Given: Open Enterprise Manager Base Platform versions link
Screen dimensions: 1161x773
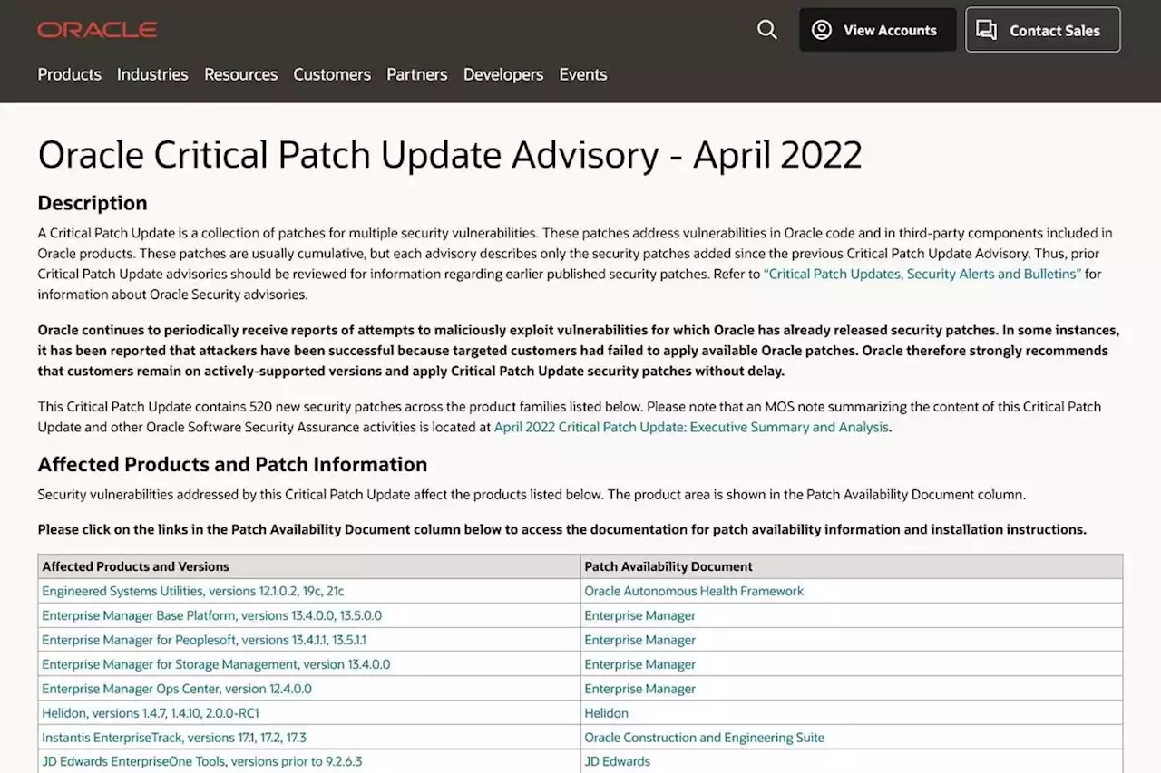Looking at the screenshot, I should tap(211, 615).
